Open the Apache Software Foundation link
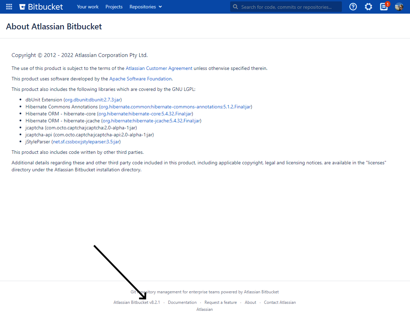This screenshot has width=410, height=322. point(140,79)
